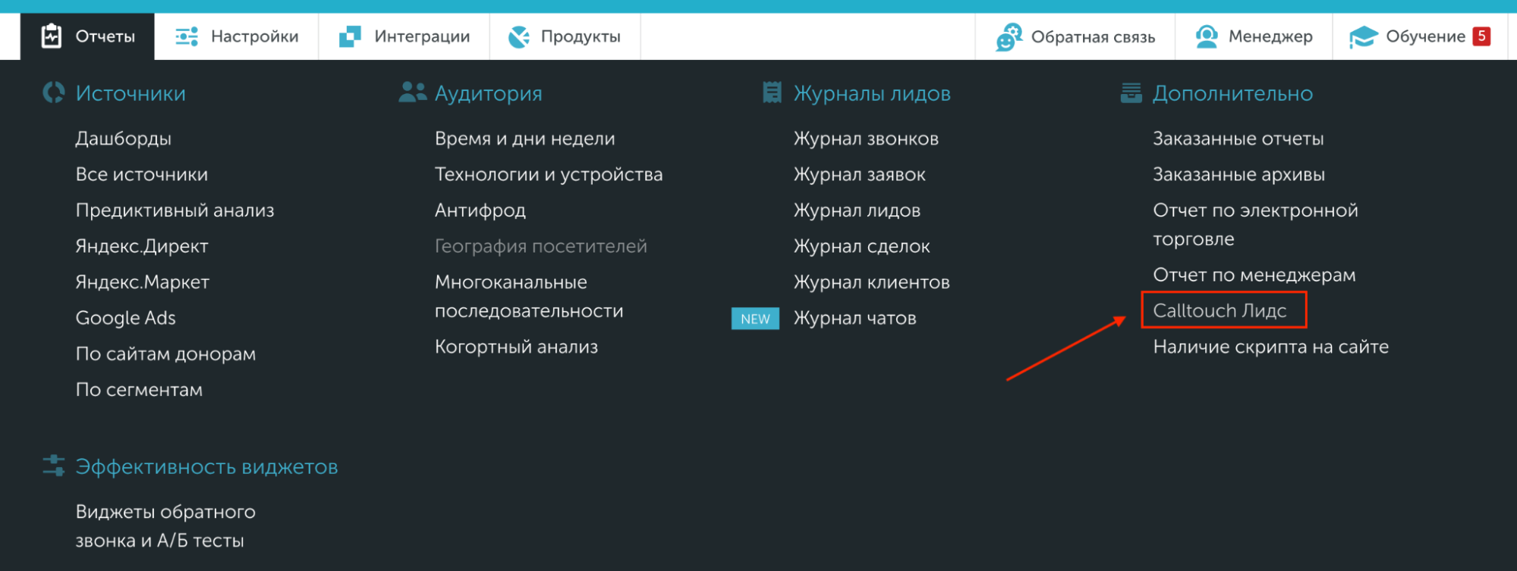Open Антифрод report
1517x571 pixels.
pos(480,210)
